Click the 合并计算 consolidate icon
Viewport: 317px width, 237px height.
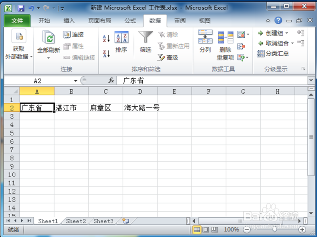point(240,46)
